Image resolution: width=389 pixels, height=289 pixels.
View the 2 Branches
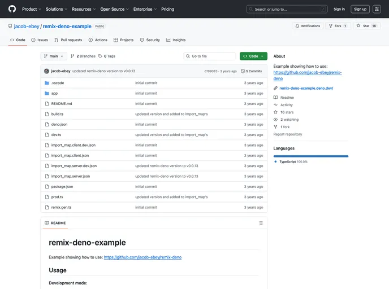click(x=83, y=56)
